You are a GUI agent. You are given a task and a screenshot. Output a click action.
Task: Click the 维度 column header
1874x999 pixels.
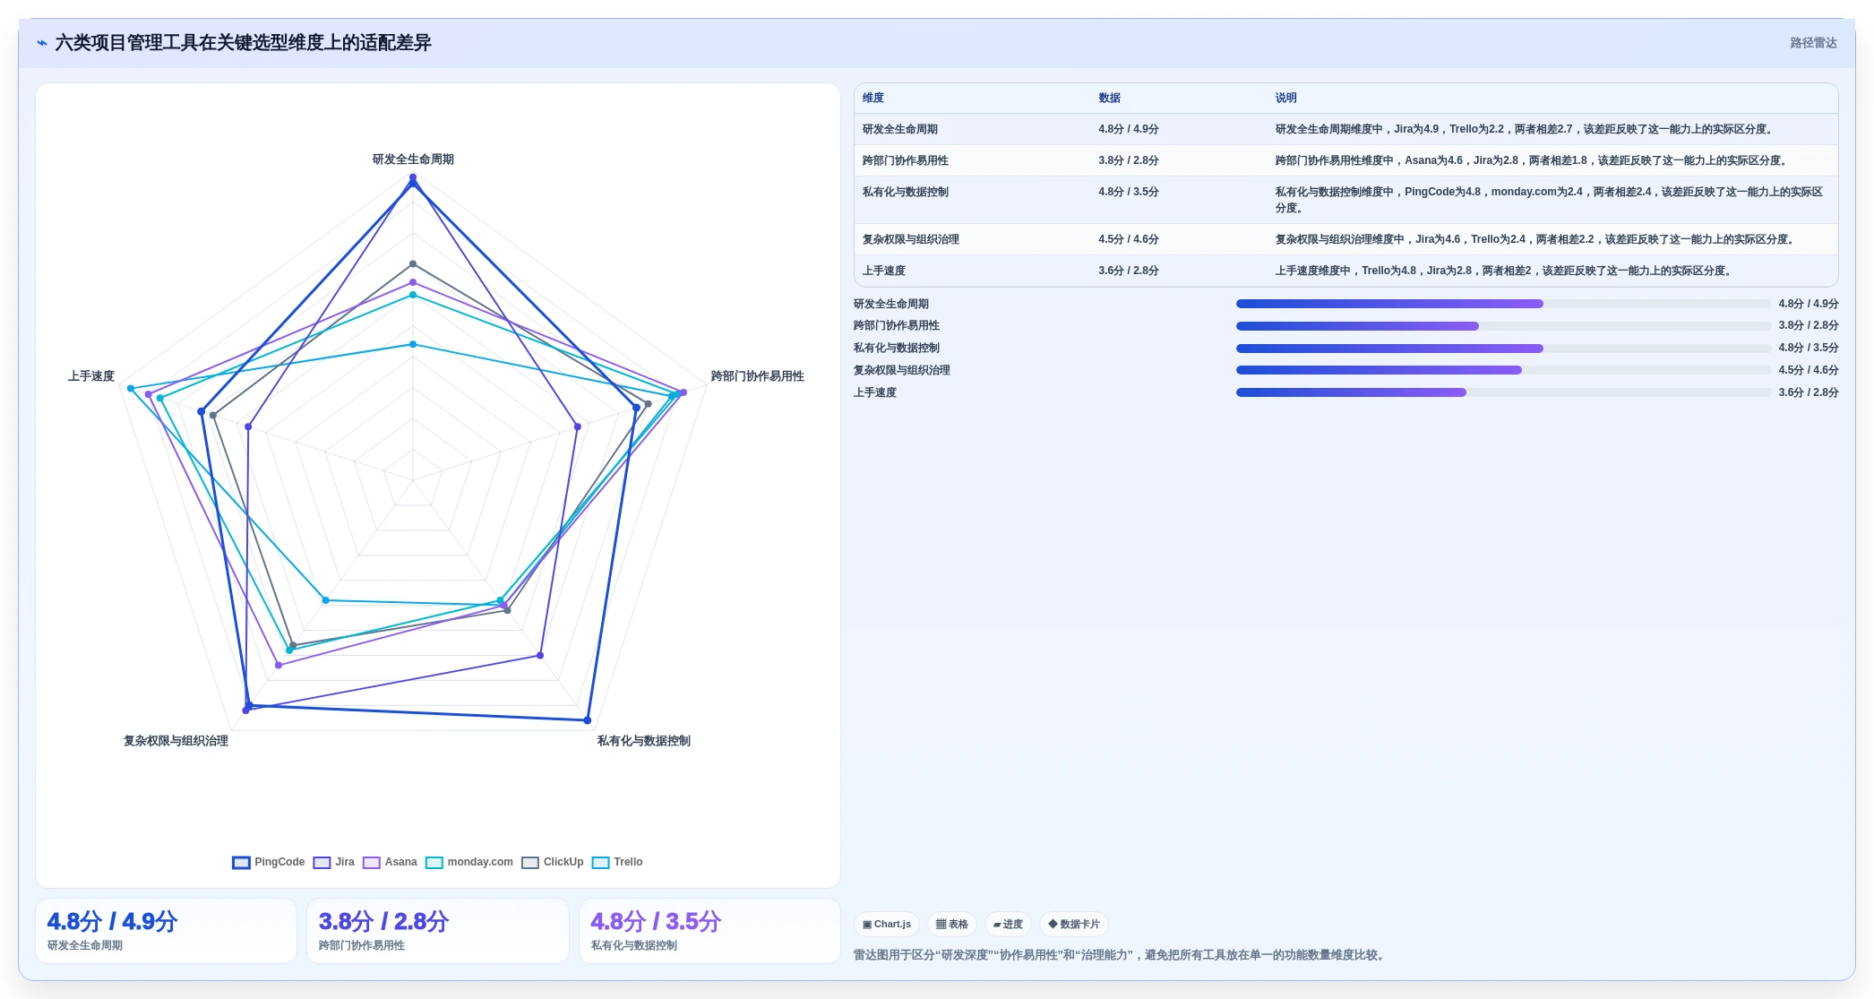tap(873, 98)
